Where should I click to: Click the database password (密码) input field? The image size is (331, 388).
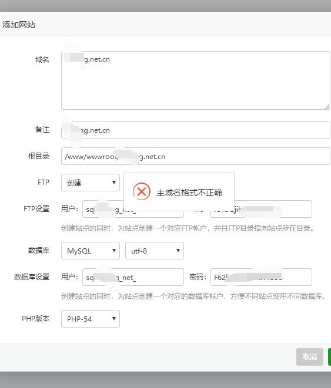(261, 277)
